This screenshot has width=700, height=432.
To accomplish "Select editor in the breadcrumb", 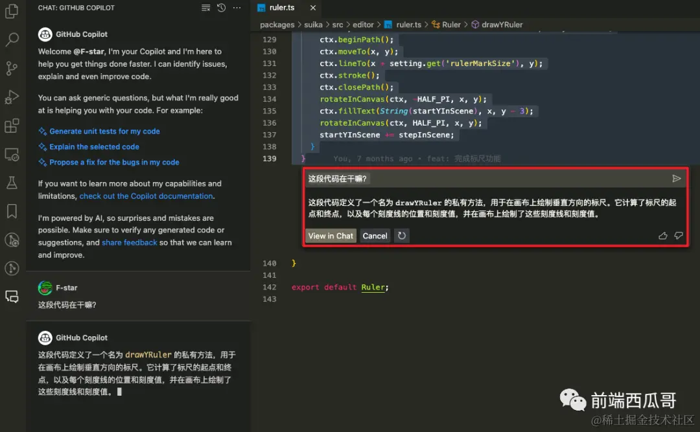I will [363, 25].
